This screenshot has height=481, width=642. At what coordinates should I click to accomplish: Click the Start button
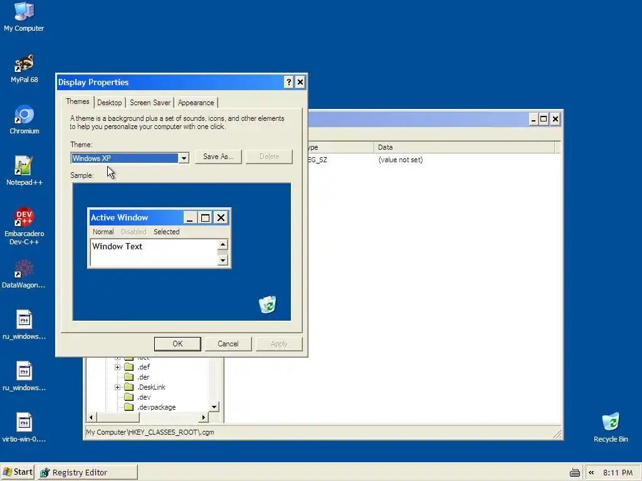[18, 472]
